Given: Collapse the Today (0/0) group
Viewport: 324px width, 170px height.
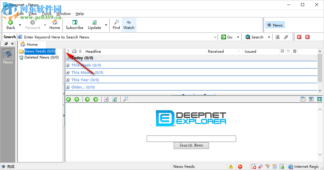Looking at the screenshot, I should coord(68,58).
